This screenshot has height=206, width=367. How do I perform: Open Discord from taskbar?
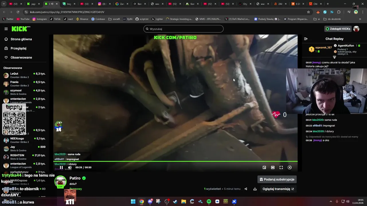(x=150, y=201)
